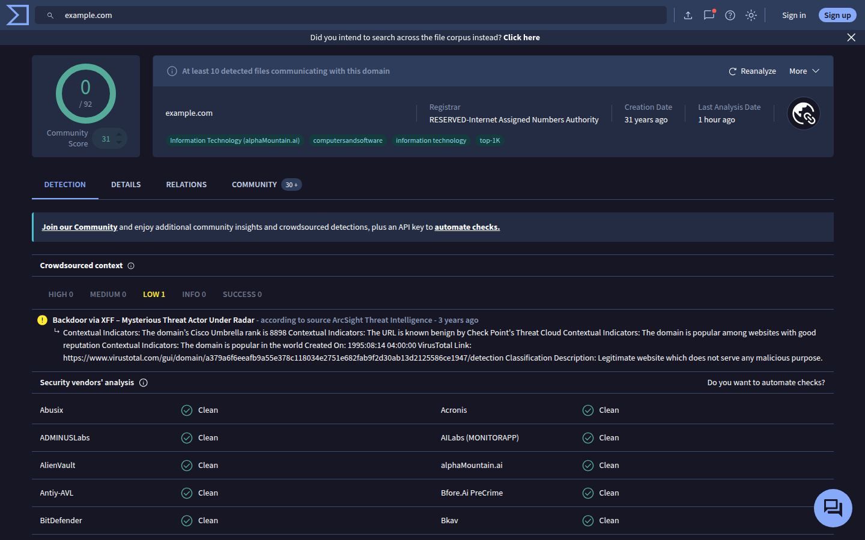This screenshot has width=865, height=540.
Task: Click the info icon beside detected files notice
Action: click(172, 71)
